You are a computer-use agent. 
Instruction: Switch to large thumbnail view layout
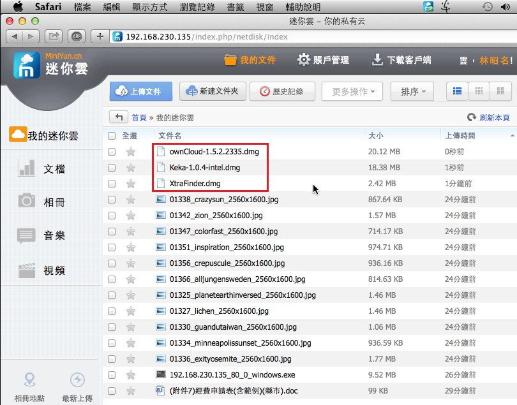pyautogui.click(x=500, y=91)
